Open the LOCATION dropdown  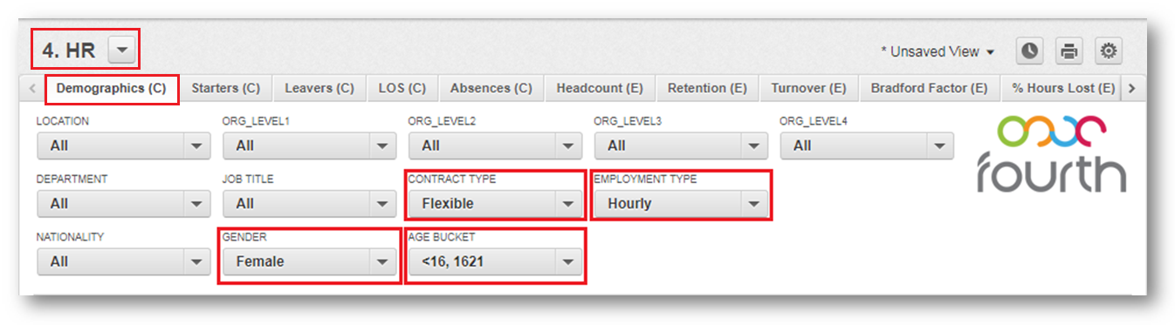123,146
